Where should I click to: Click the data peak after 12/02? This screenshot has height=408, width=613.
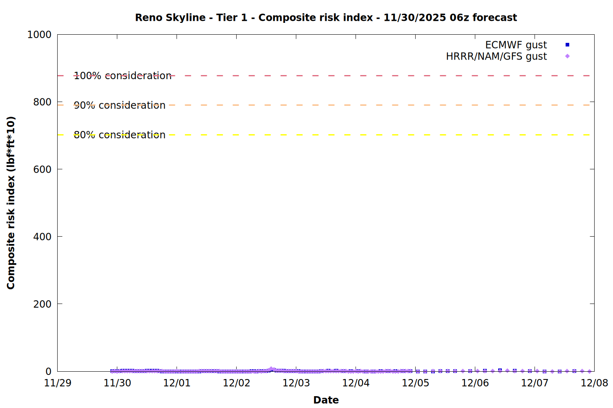[x=271, y=369]
